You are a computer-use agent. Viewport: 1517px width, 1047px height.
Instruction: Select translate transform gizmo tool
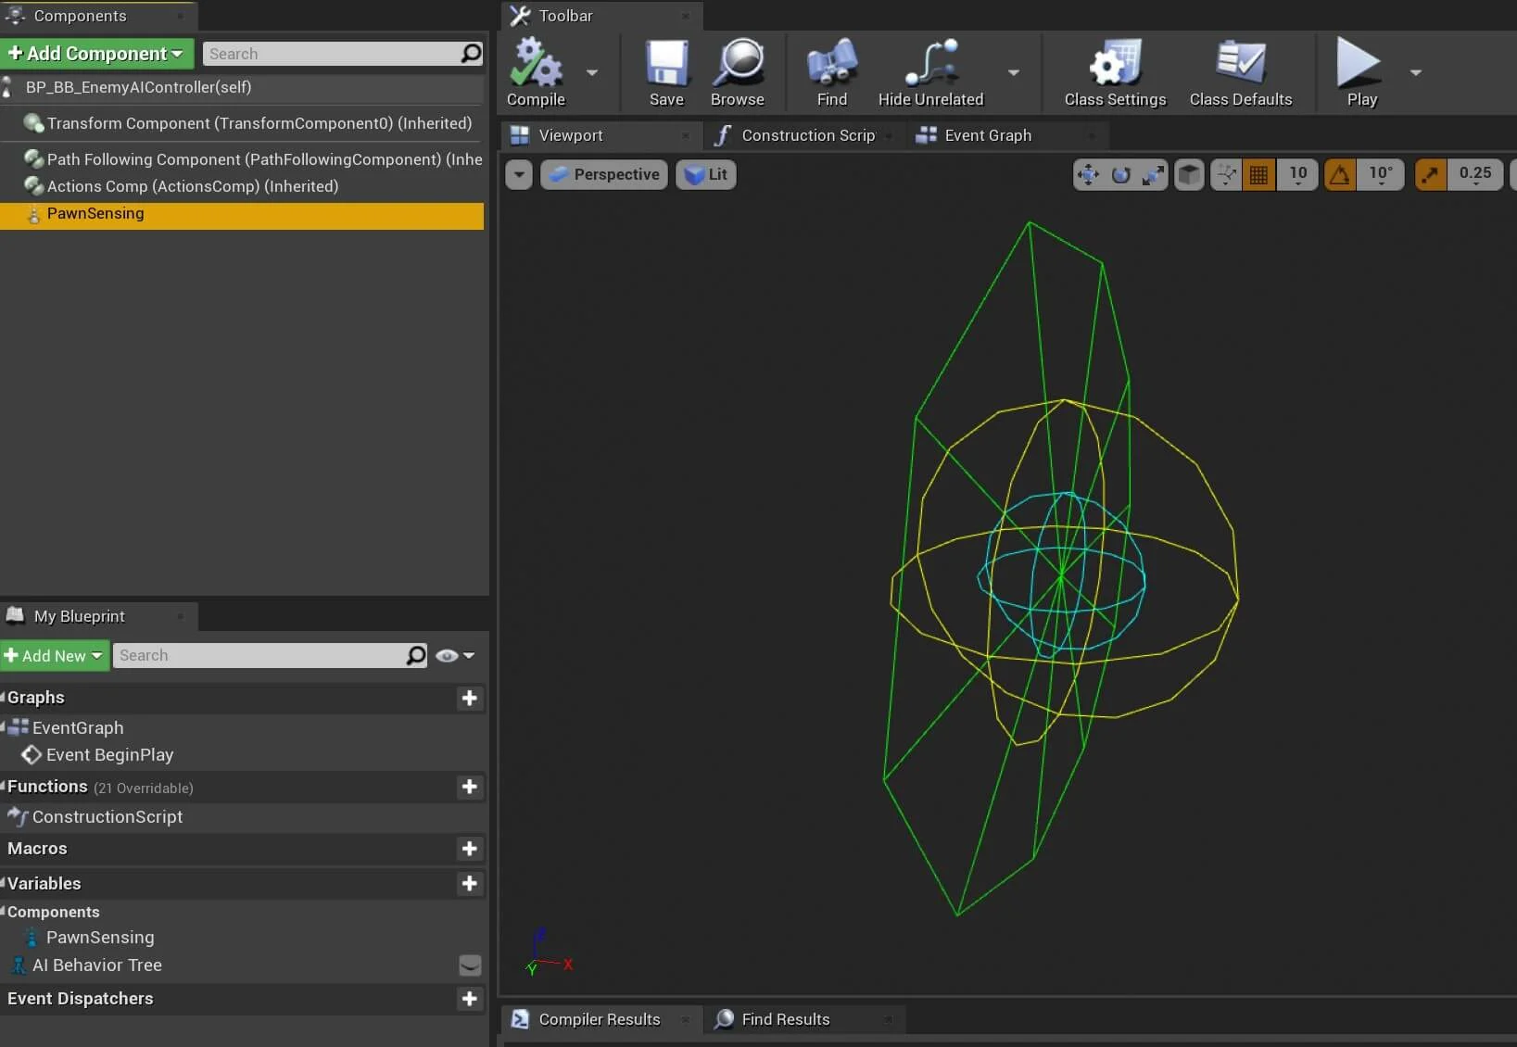[1089, 174]
